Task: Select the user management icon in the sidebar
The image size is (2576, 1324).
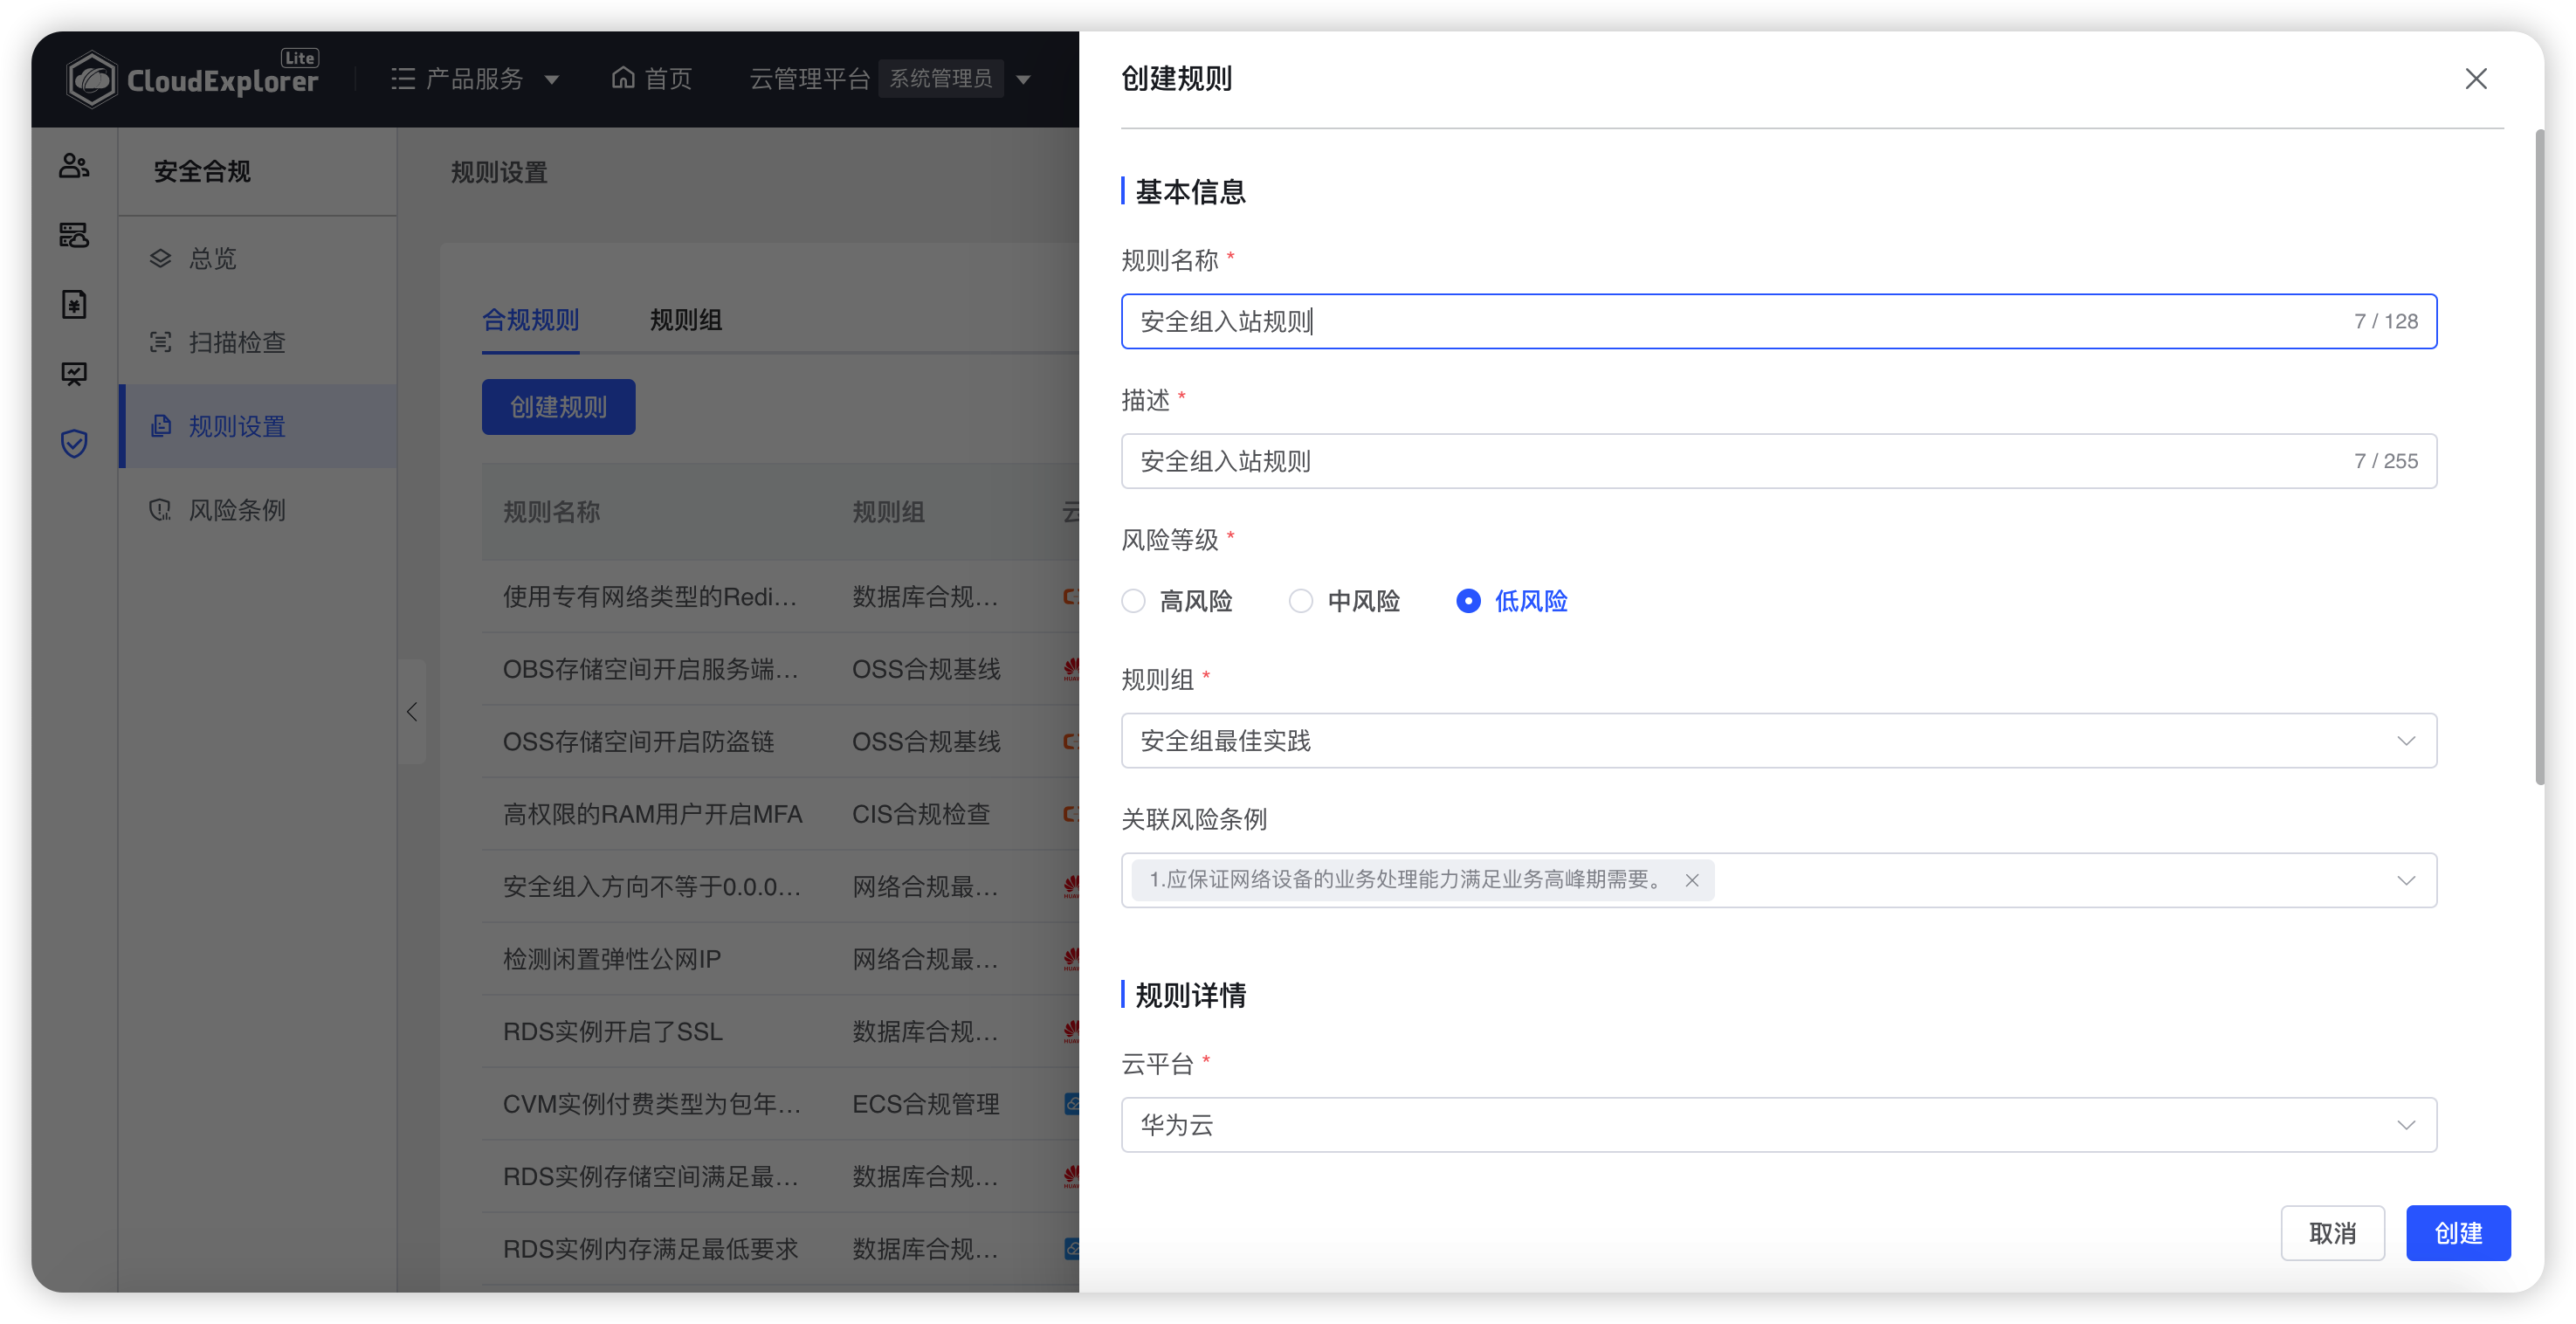Action: [74, 166]
